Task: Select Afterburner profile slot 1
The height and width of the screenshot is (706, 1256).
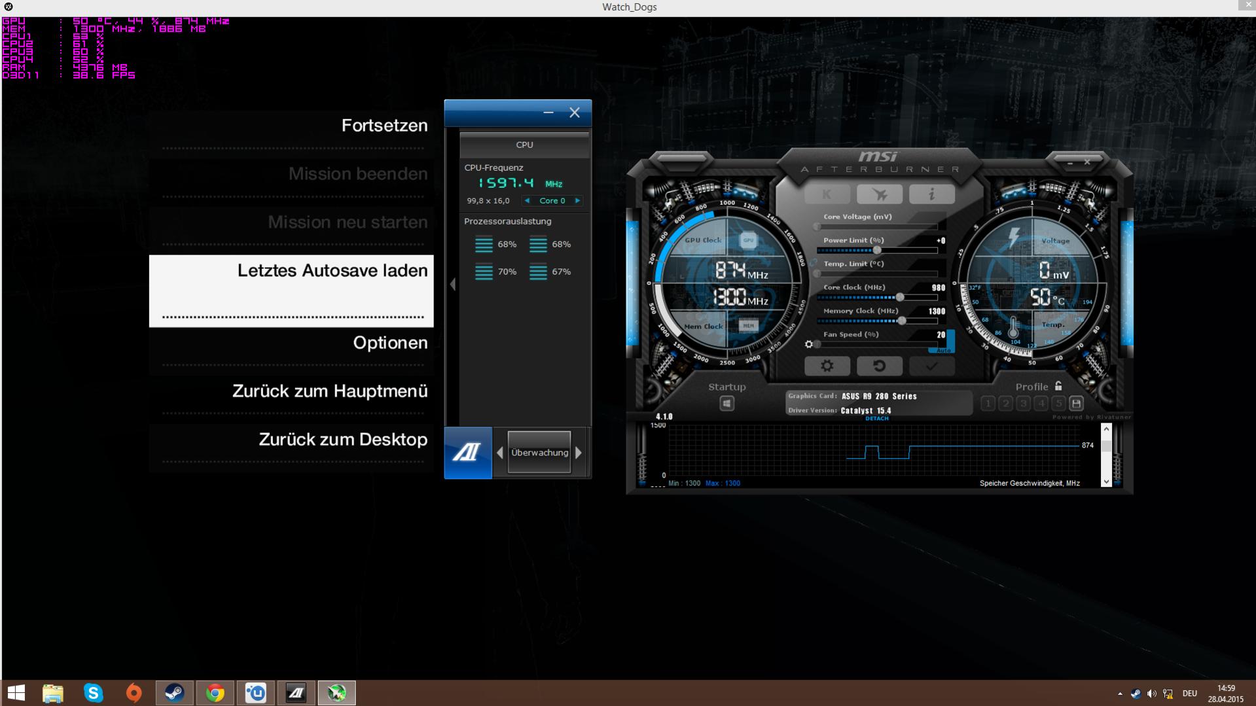Action: [988, 403]
